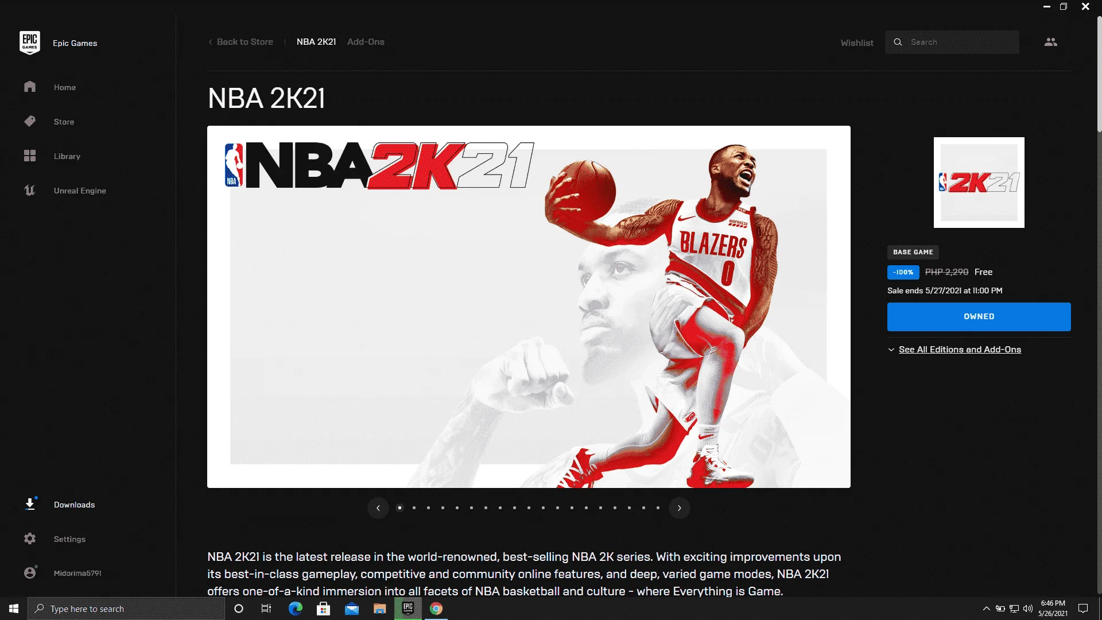Select the fifth carousel dot
Viewport: 1102px width, 620px height.
pos(457,507)
